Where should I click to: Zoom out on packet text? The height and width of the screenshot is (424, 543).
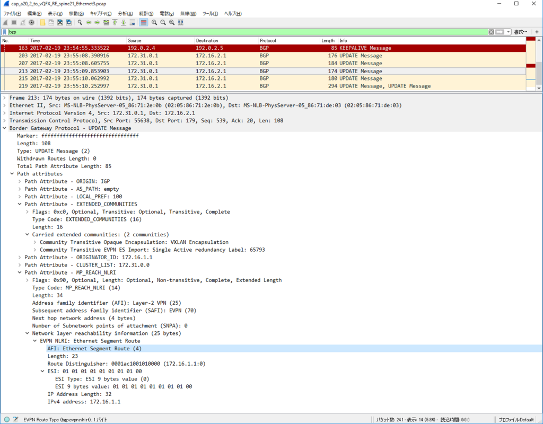pos(163,22)
